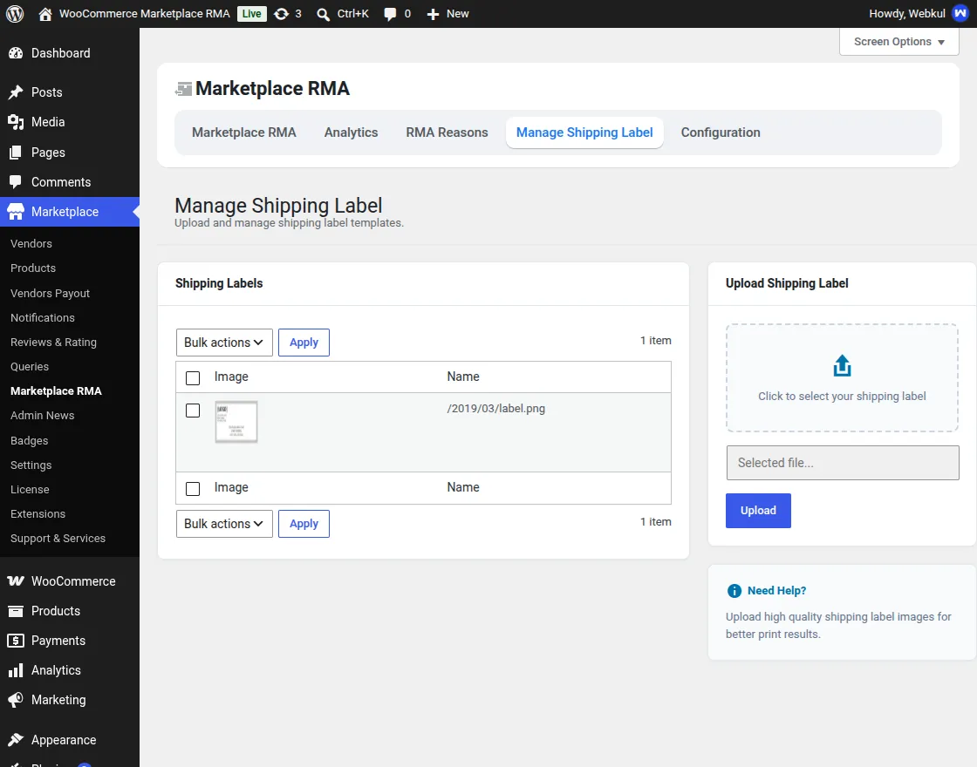Click the Dashboard gauge icon
The width and height of the screenshot is (977, 767).
pyautogui.click(x=16, y=53)
